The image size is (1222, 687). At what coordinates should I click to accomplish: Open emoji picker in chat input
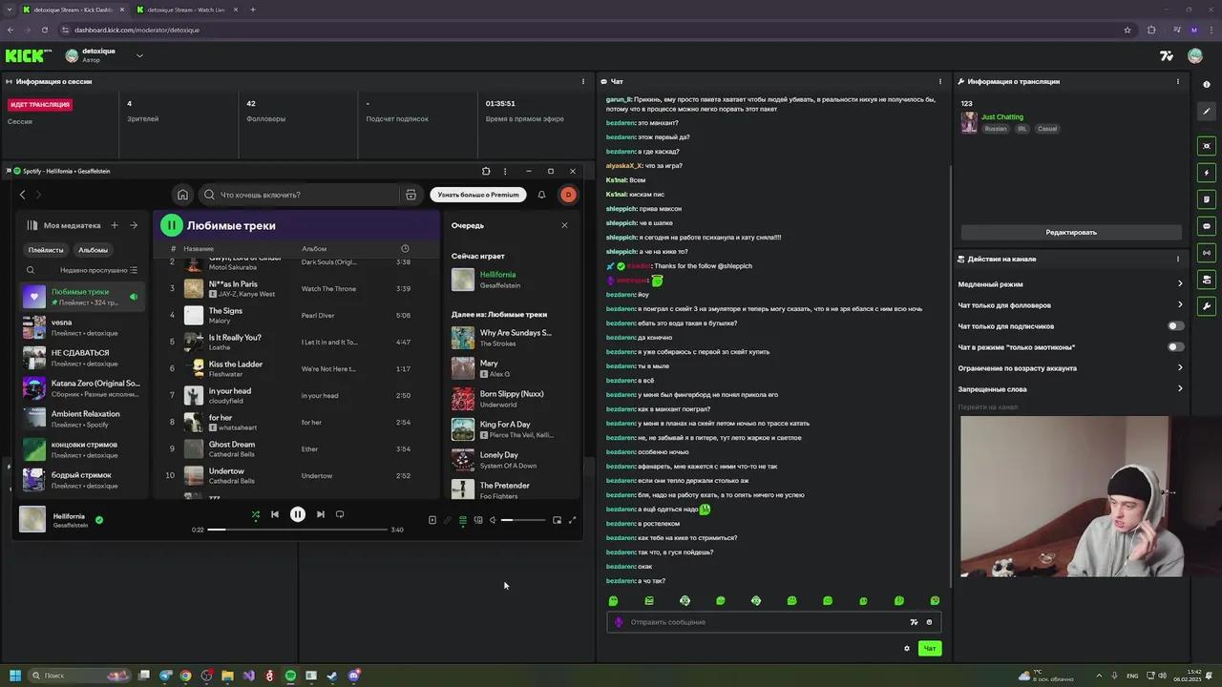(x=929, y=622)
